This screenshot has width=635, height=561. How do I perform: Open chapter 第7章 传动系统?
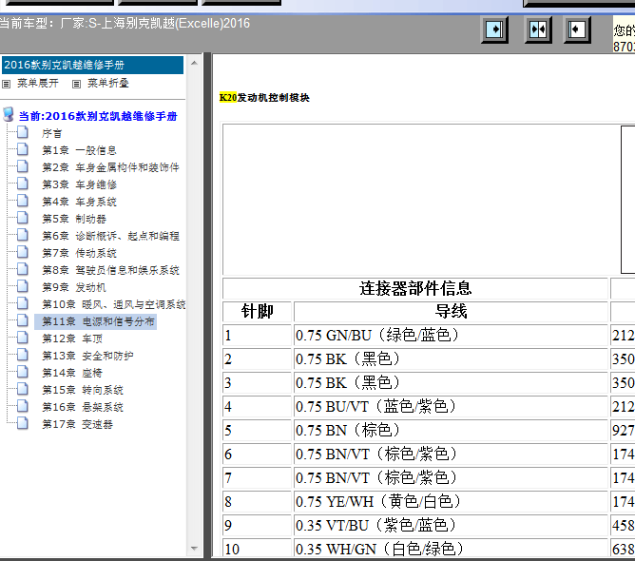(x=80, y=253)
